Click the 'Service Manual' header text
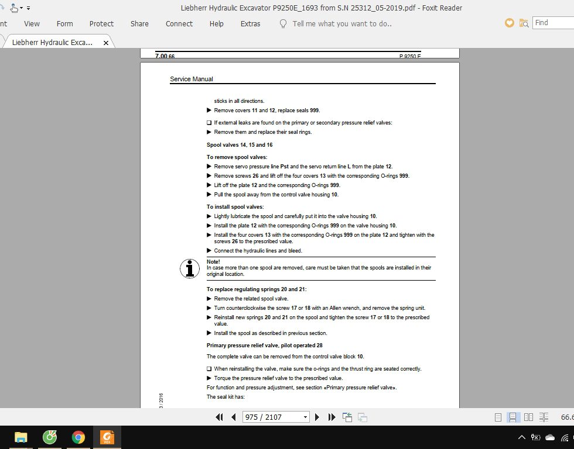574x449 pixels. [x=192, y=79]
